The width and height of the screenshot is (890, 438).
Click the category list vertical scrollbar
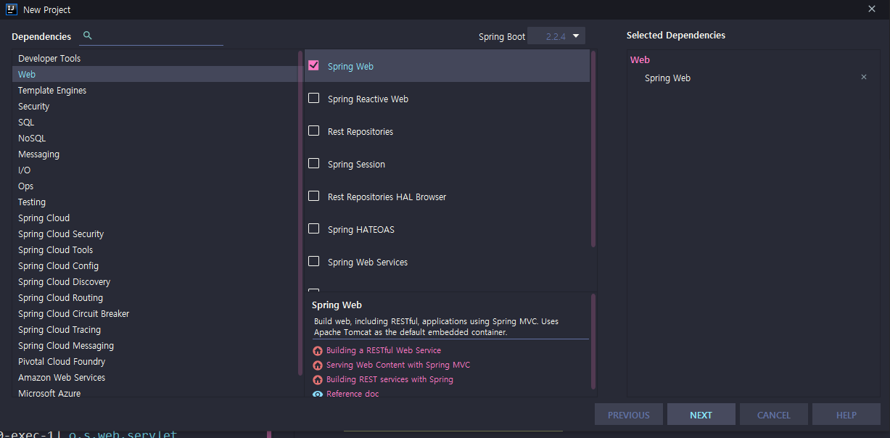pyautogui.click(x=300, y=212)
